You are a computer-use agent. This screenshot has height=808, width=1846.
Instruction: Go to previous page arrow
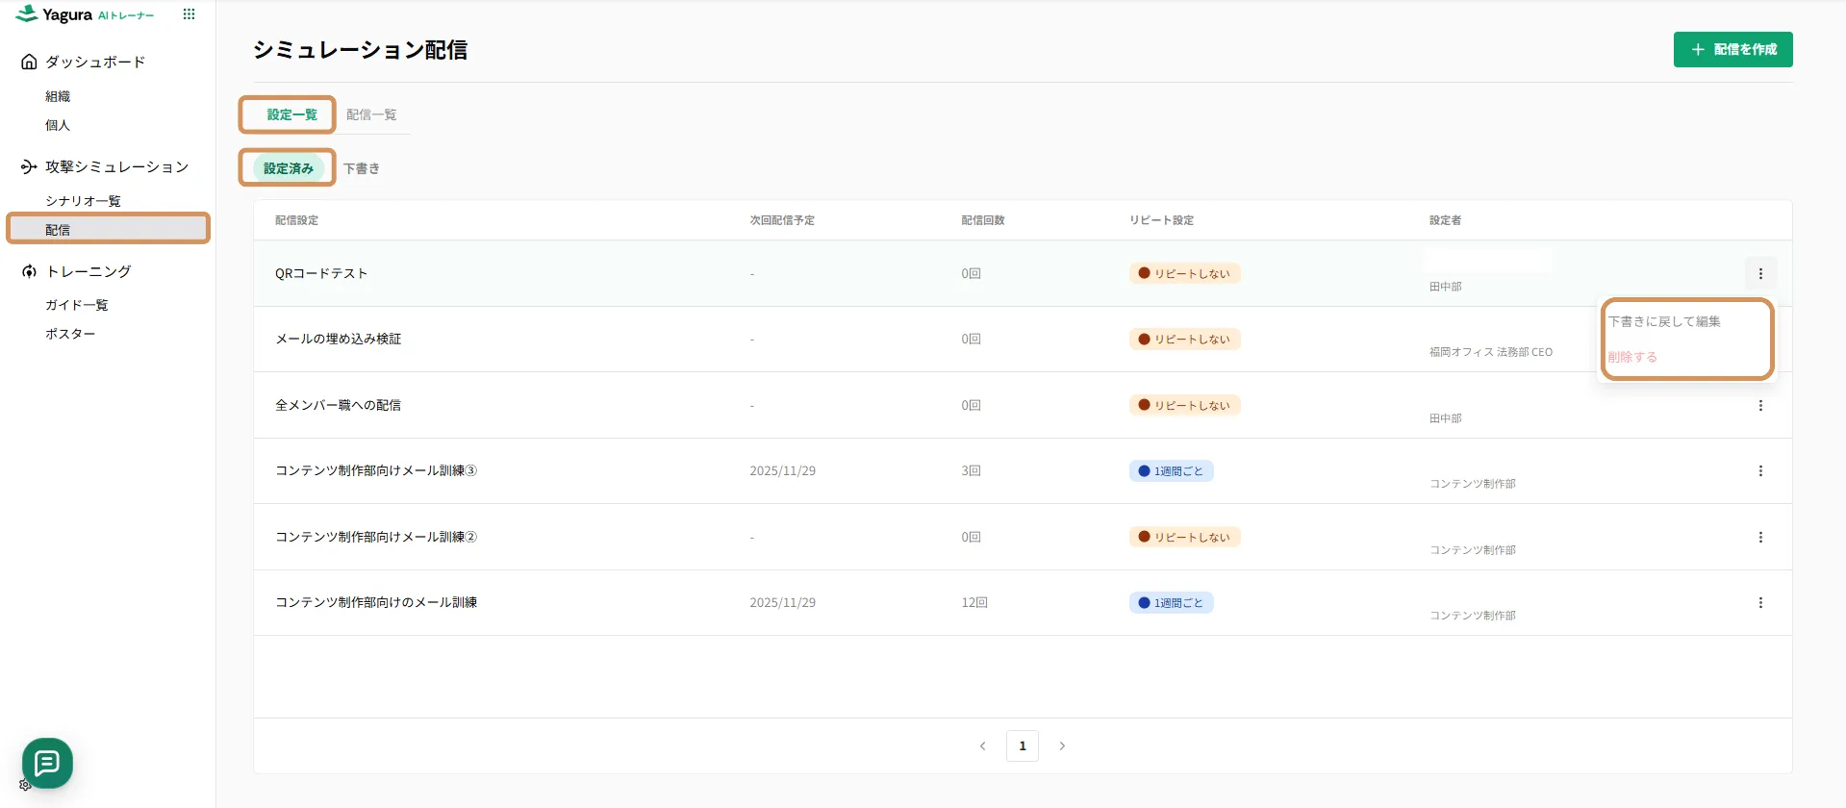(982, 745)
